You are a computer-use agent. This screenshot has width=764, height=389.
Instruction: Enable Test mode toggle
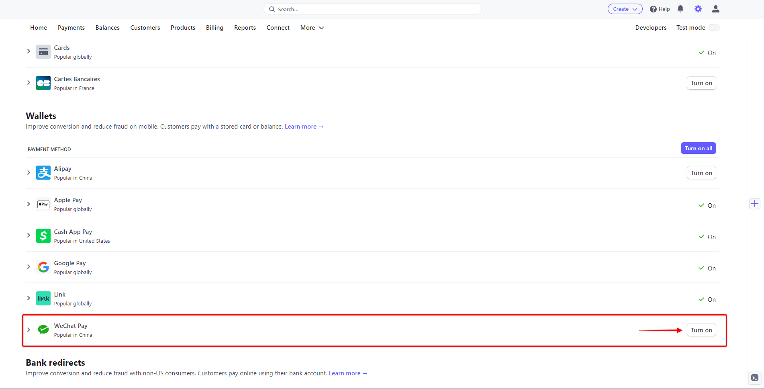pos(714,27)
